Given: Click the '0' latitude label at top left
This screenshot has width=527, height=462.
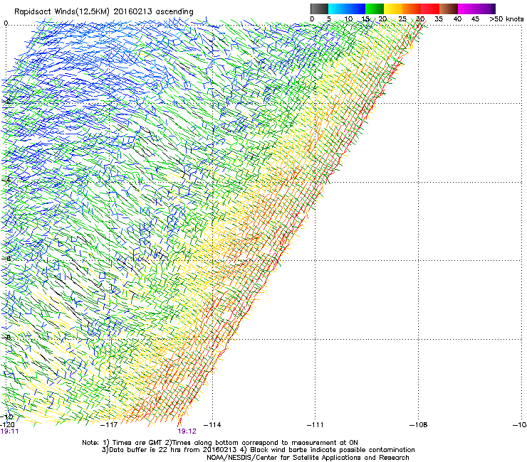Looking at the screenshot, I should tap(6, 23).
